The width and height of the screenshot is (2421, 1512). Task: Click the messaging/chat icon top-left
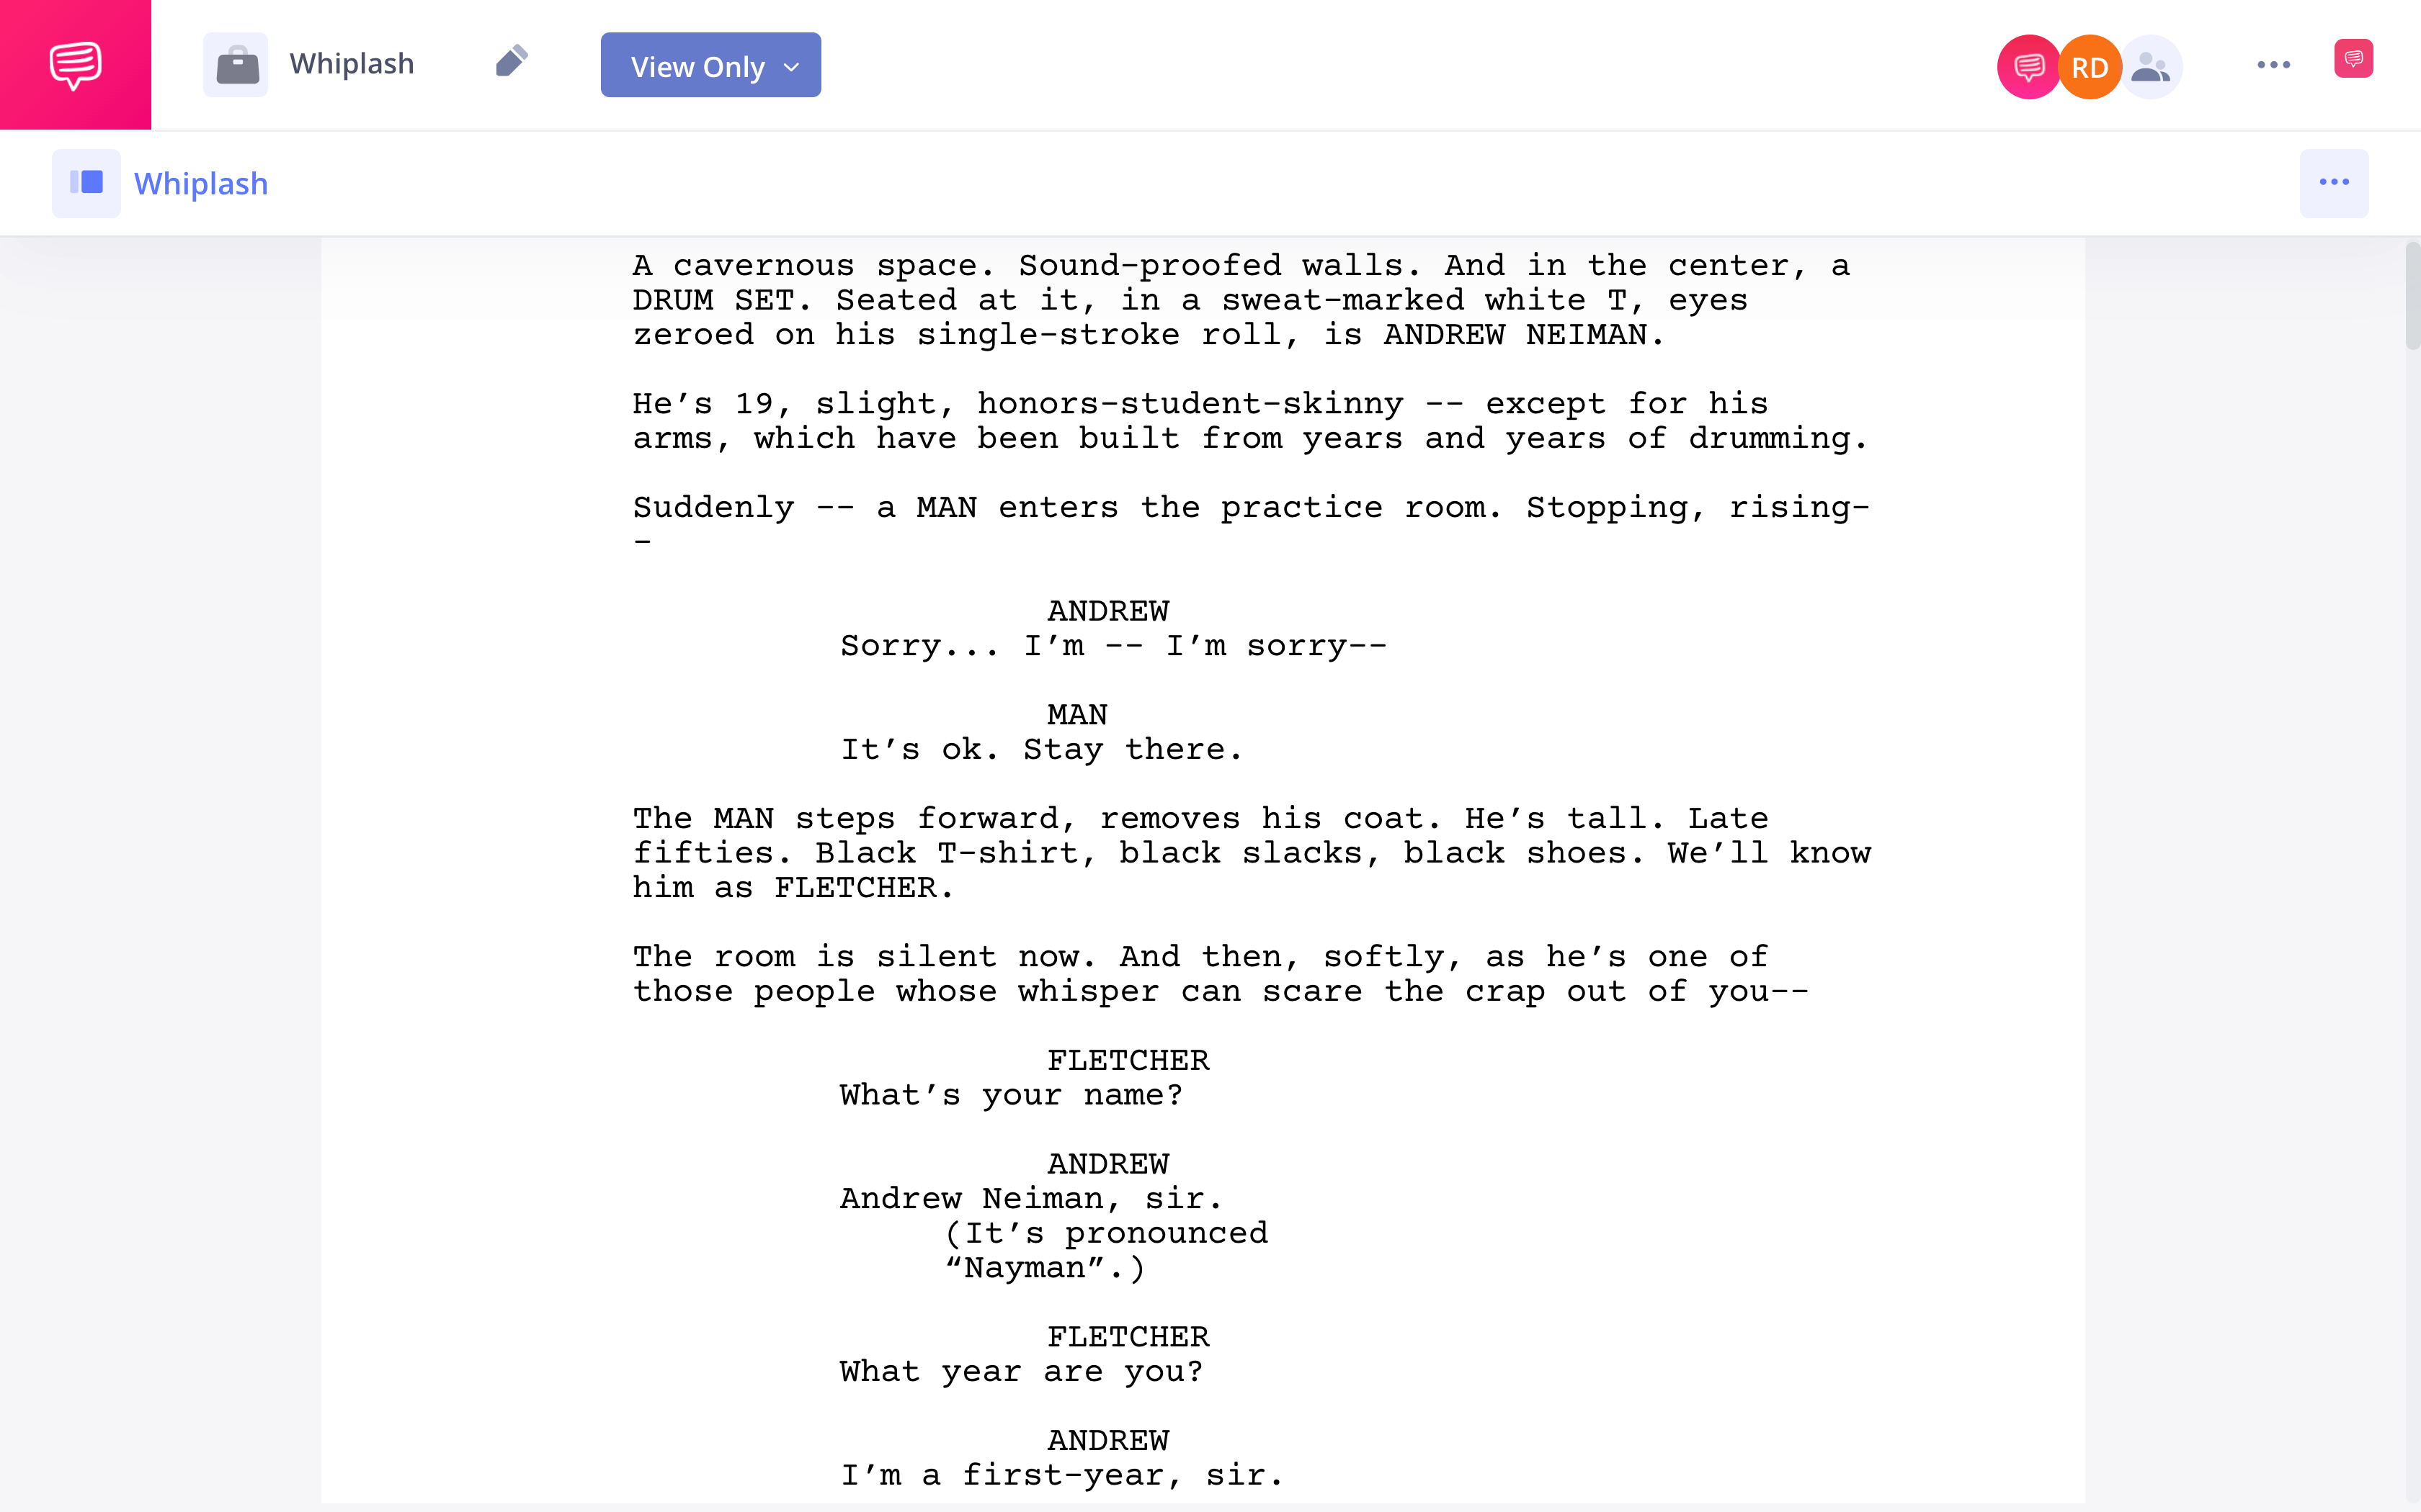[75, 65]
